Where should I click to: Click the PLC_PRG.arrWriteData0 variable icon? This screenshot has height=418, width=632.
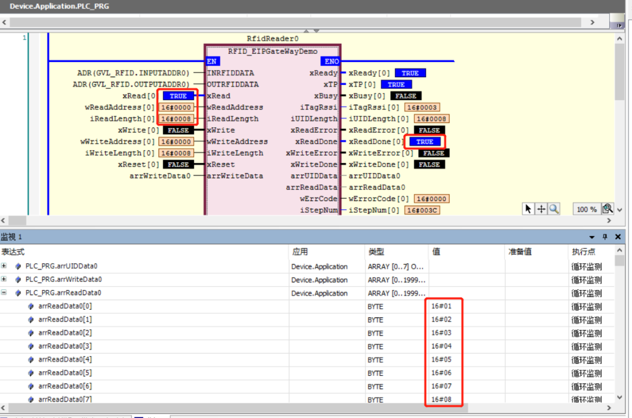click(x=18, y=279)
